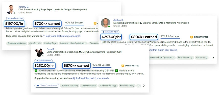Select Conversion Rate Optimization tag on Jeremy's card
Viewport: 219px width, 95px height.
(73, 43)
